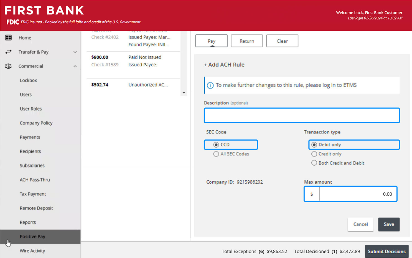Screen dimensions: 412x258
Task: Click the Submit Decisions button
Action: pyautogui.click(x=386, y=251)
